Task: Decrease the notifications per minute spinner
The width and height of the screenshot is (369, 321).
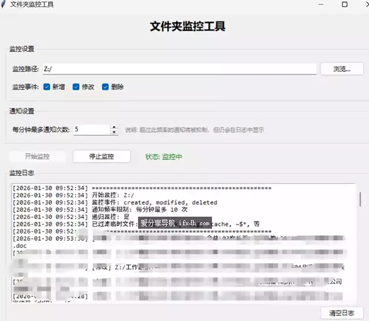Action: [x=114, y=132]
